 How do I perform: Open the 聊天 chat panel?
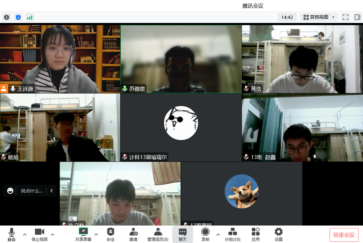pos(183,234)
